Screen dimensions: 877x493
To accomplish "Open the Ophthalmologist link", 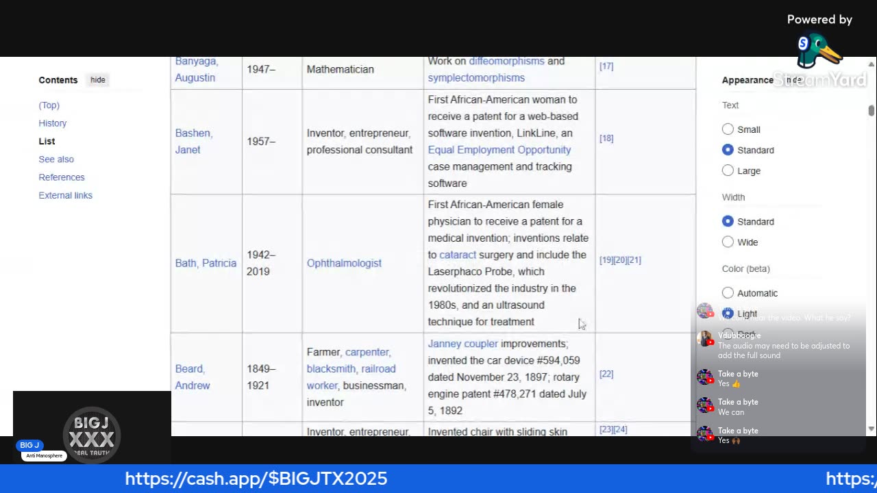I will [344, 263].
